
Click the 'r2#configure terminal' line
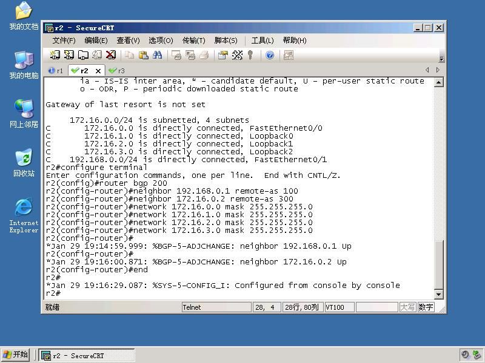click(x=96, y=168)
